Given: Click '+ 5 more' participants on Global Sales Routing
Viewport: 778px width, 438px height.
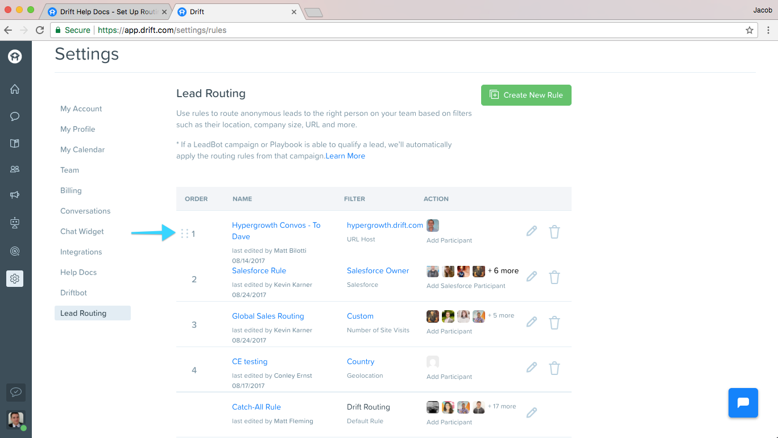Looking at the screenshot, I should click(501, 315).
